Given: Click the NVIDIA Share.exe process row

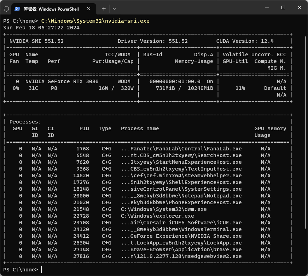Looking at the screenshot, I should (x=147, y=236).
